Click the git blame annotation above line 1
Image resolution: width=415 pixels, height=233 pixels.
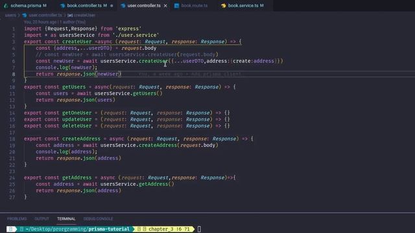point(54,22)
